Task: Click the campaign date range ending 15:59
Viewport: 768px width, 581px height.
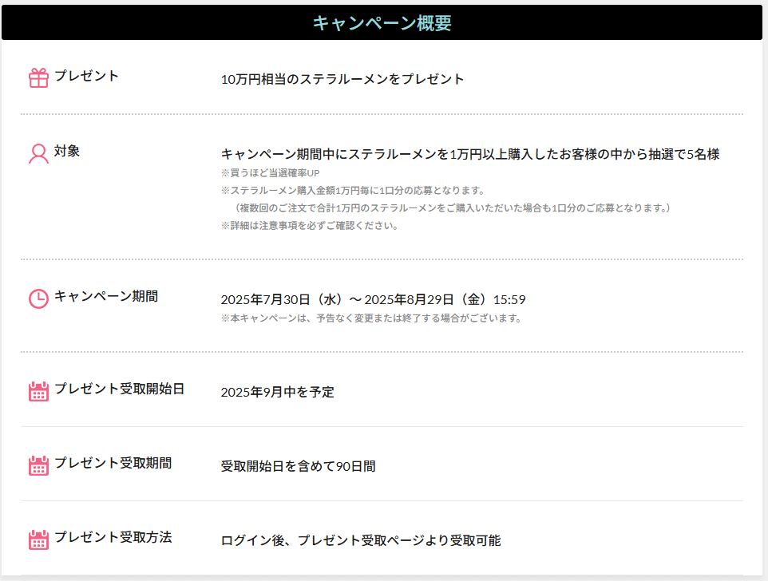Action: point(373,300)
